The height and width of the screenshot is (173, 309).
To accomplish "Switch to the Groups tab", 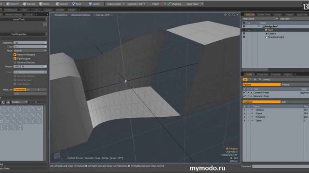I will tap(278, 14).
